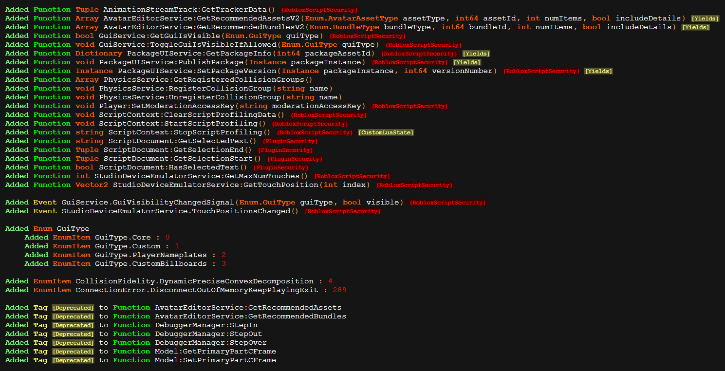Image resolution: width=725 pixels, height=371 pixels.
Task: Click EnumItem GuiType.CustomBillboards
Action: click(151, 263)
